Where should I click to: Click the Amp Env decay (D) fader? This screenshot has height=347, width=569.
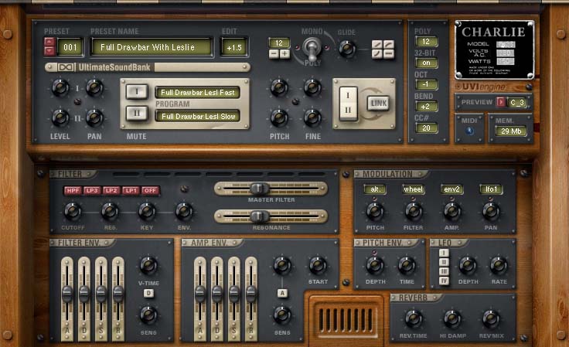tap(217, 294)
